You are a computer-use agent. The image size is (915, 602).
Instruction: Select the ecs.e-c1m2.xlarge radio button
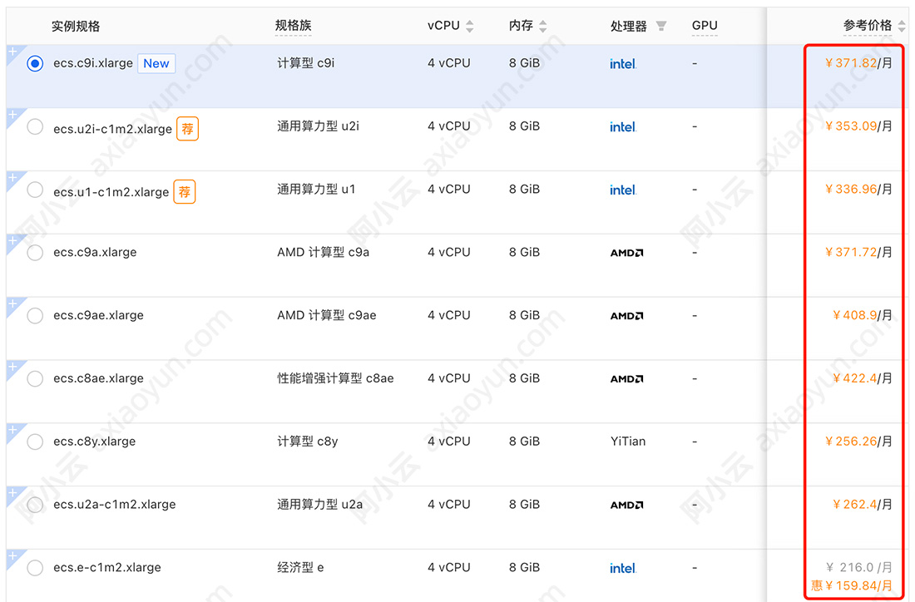point(35,568)
